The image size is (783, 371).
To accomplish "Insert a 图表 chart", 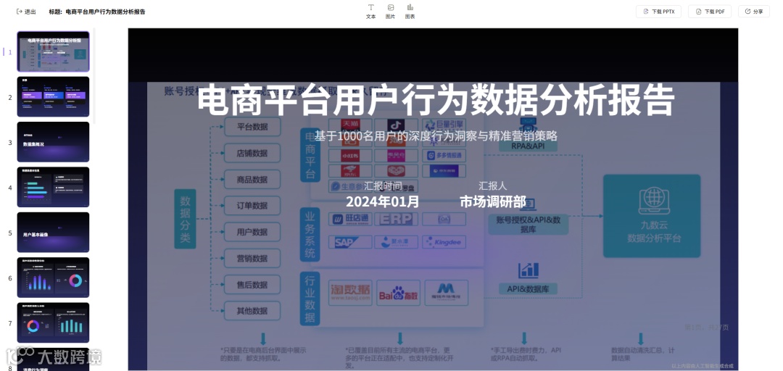I will click(x=410, y=12).
